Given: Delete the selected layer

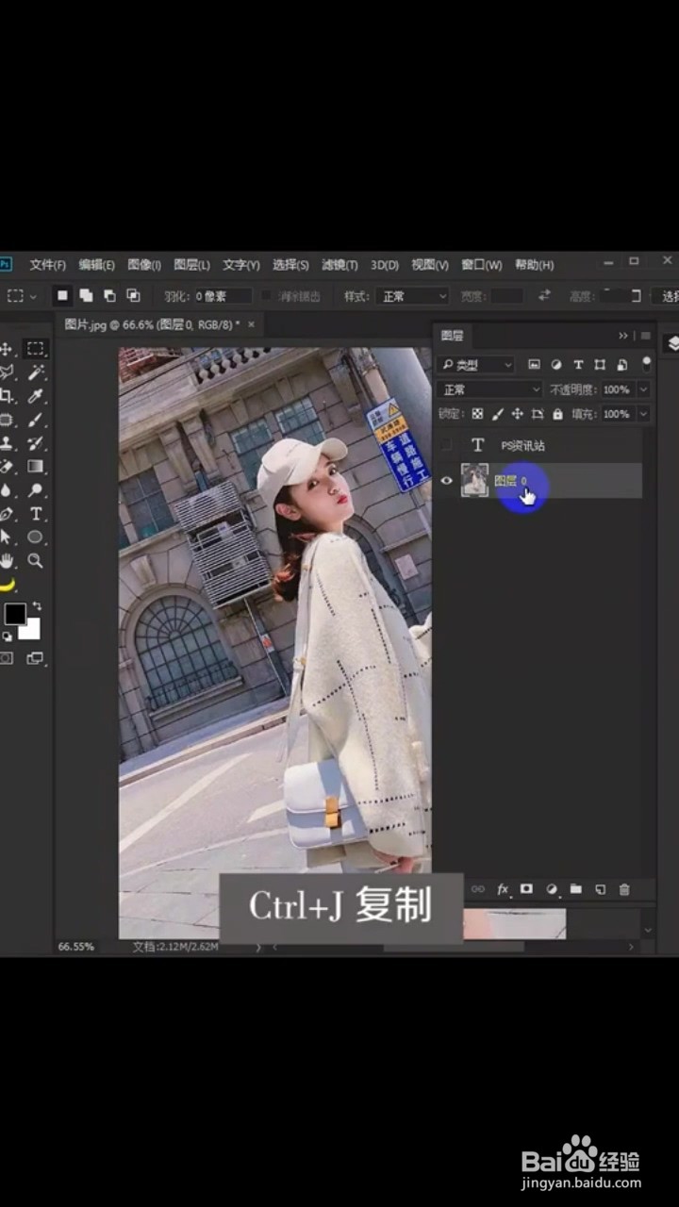Looking at the screenshot, I should coord(623,889).
